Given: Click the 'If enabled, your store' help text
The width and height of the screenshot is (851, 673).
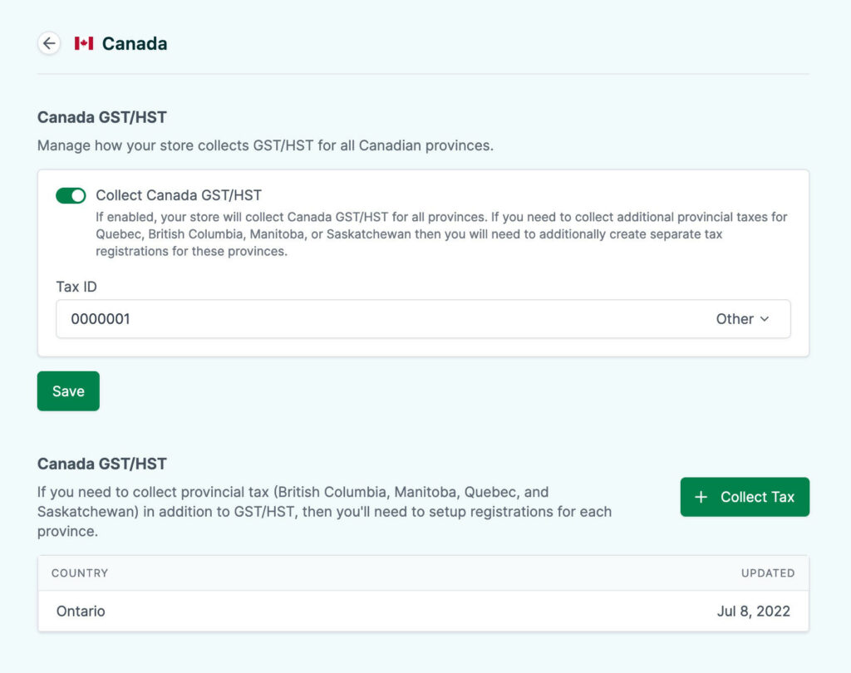Looking at the screenshot, I should [x=440, y=234].
